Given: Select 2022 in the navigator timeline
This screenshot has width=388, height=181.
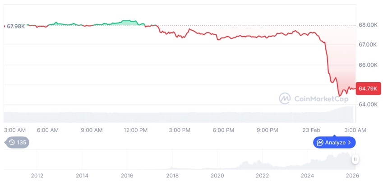Looking at the screenshot, I should [x=262, y=175].
